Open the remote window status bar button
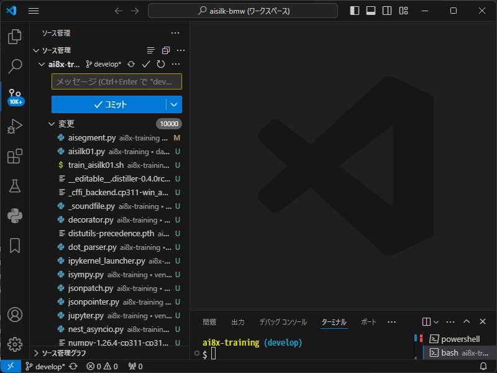 [x=11, y=366]
